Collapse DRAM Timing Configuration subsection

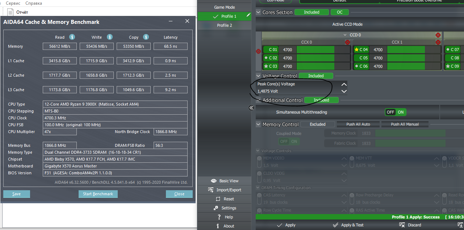pos(258,188)
